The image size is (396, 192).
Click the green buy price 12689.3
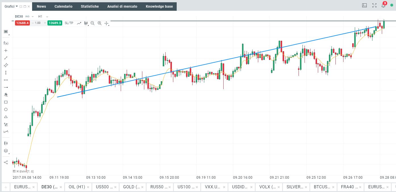coord(55,23)
